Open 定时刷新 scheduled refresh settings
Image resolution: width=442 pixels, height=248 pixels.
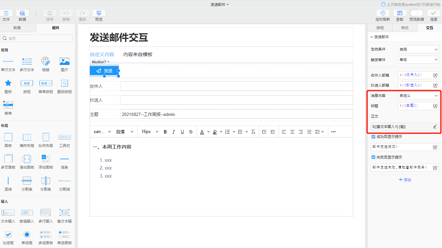point(383,13)
